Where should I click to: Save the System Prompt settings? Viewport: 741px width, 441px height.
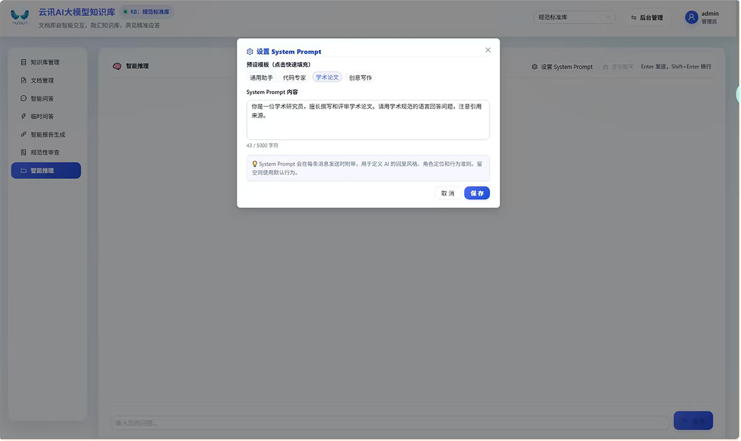click(477, 193)
